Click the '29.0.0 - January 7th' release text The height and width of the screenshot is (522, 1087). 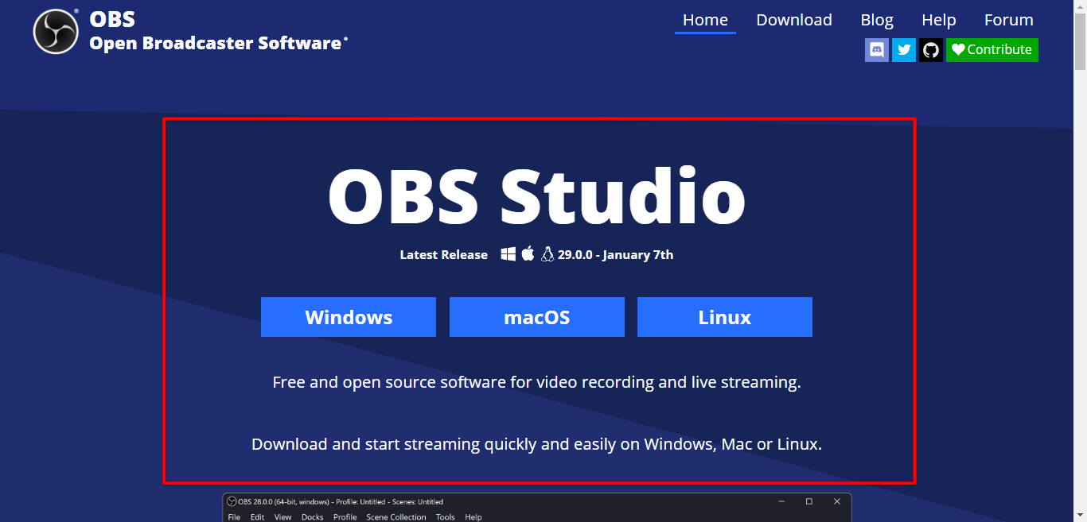click(x=616, y=255)
